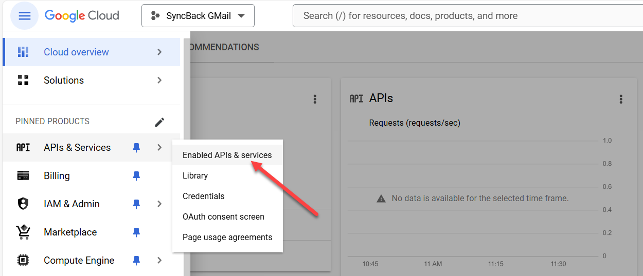
Task: Click the 'No data is available' message text
Action: click(480, 198)
